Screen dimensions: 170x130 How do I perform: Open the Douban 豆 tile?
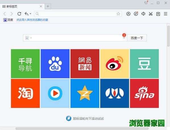click(144, 64)
